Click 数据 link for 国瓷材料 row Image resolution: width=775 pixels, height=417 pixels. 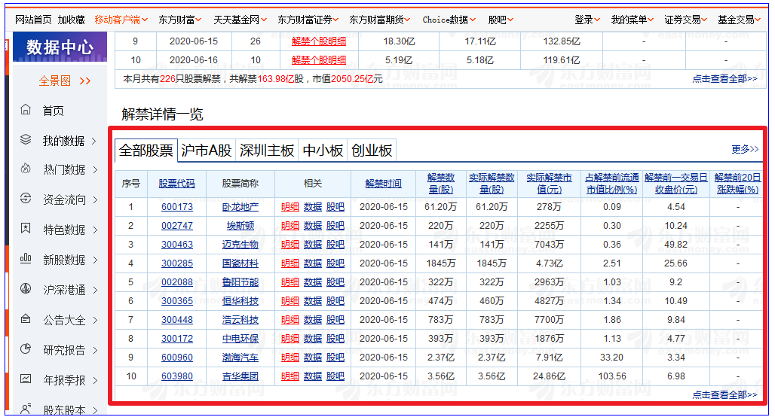coord(313,263)
